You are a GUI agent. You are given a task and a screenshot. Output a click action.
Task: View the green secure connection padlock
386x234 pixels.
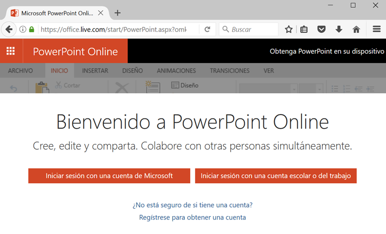pyautogui.click(x=31, y=29)
